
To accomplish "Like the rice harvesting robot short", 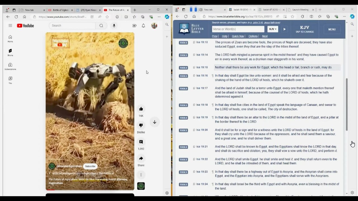I will click(x=141, y=109).
